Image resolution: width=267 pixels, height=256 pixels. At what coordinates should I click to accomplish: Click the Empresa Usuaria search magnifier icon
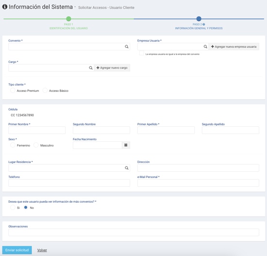pos(205,46)
